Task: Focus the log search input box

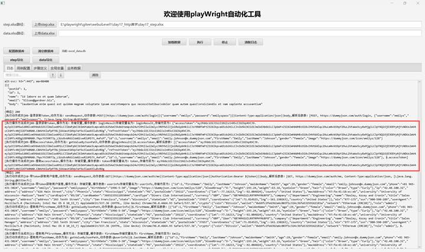Action: point(26,75)
